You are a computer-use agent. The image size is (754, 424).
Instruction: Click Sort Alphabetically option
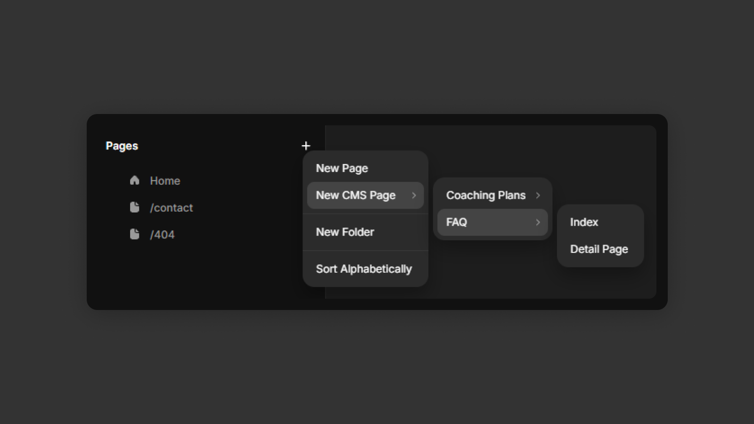coord(363,269)
